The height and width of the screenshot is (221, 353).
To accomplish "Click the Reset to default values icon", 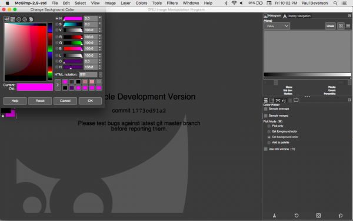I will pos(341,215).
